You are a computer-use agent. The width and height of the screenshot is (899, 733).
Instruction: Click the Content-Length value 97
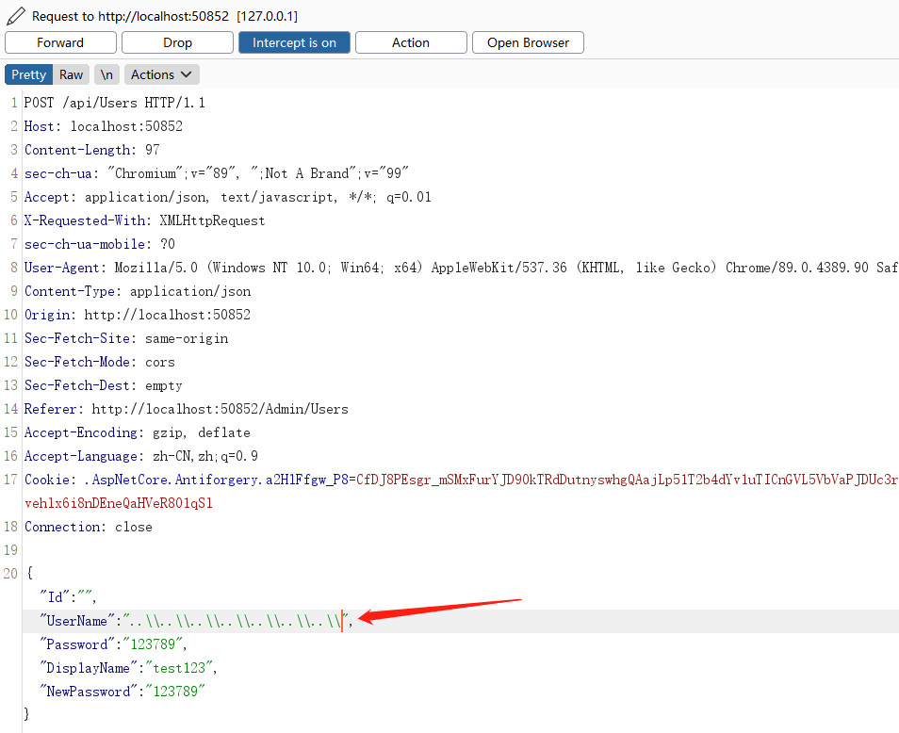(x=153, y=150)
